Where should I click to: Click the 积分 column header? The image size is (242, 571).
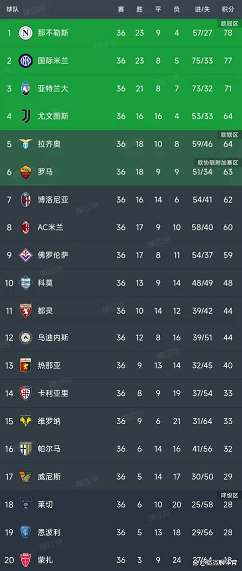[228, 9]
